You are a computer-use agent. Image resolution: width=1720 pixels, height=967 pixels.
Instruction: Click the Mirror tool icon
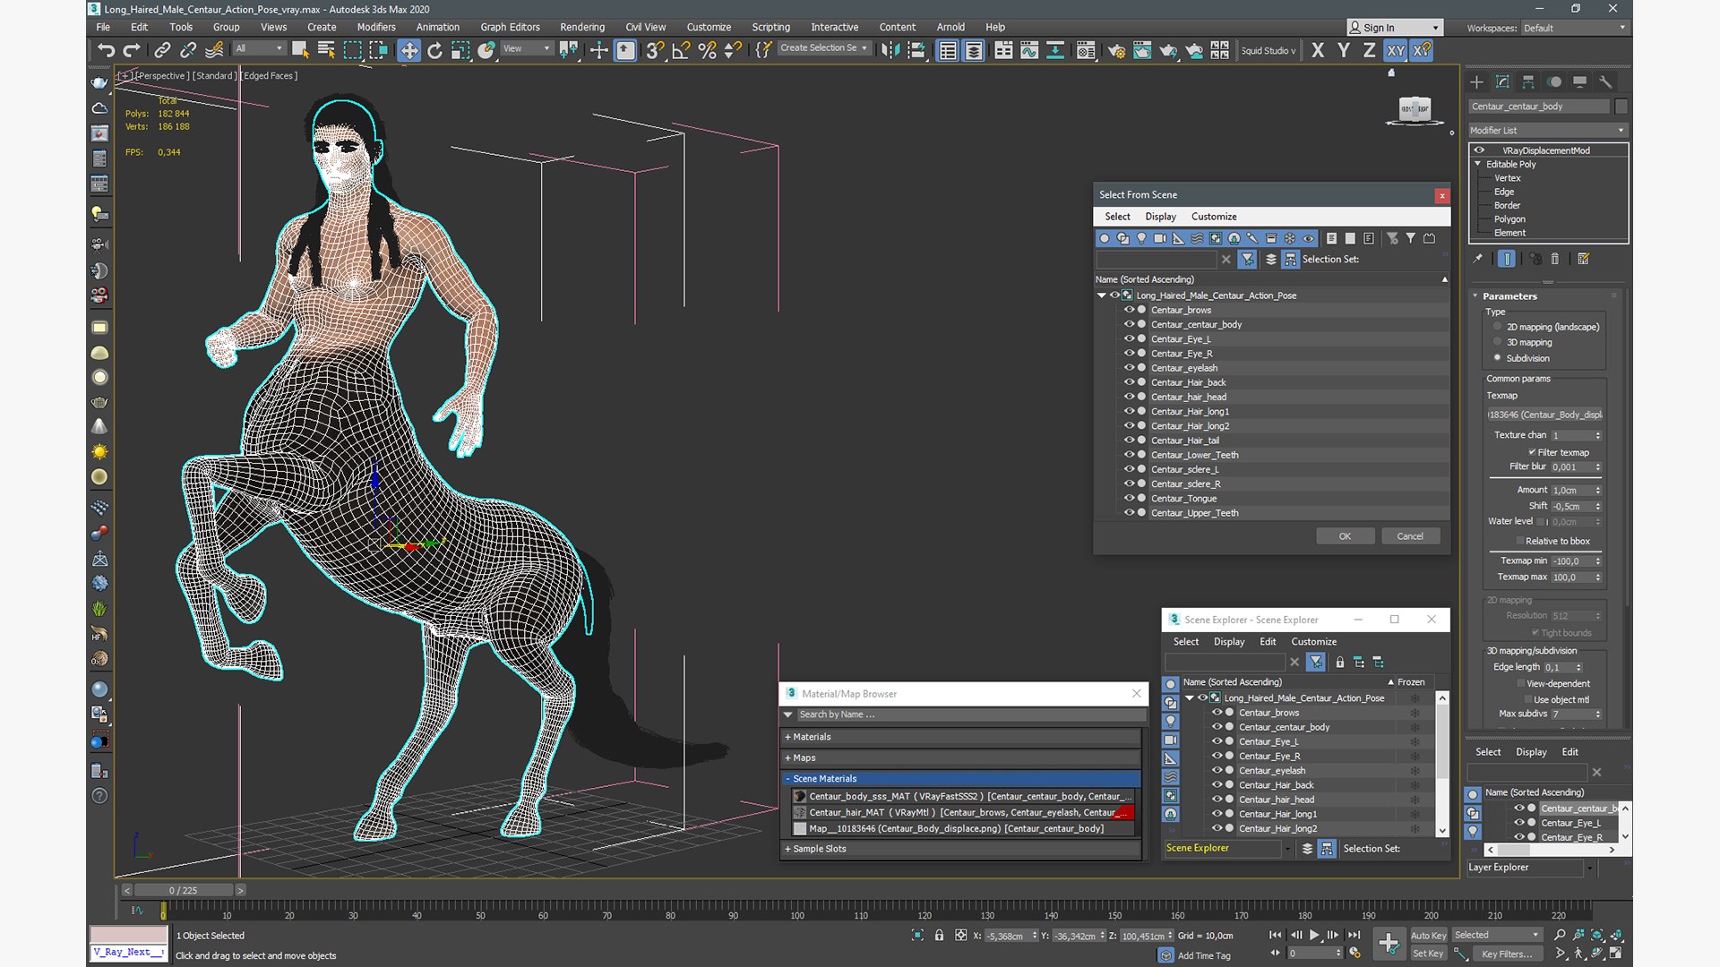pyautogui.click(x=890, y=50)
